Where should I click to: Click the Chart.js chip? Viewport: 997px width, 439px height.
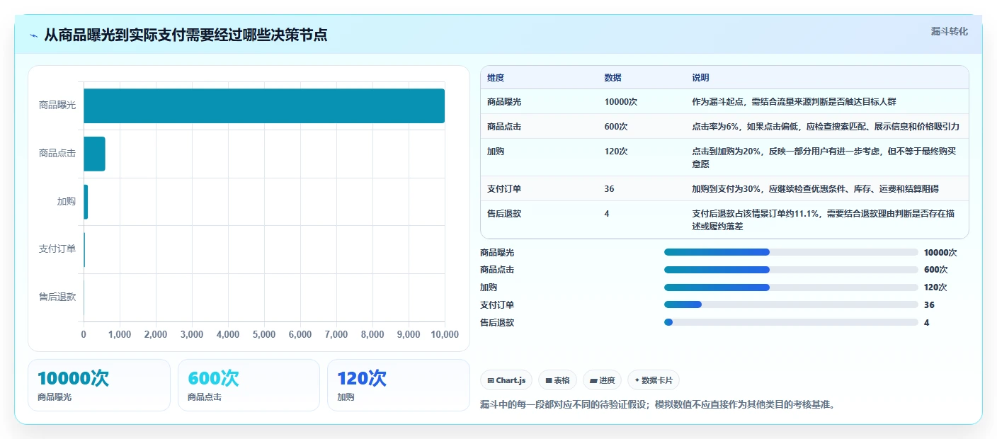[x=506, y=380]
